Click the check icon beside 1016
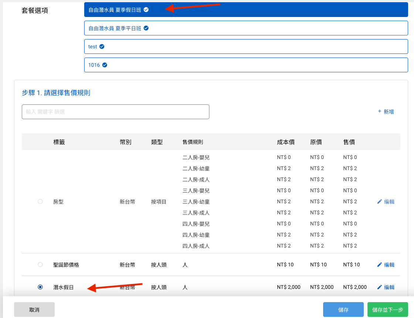Screen dimensions: 414x318 coord(105,65)
